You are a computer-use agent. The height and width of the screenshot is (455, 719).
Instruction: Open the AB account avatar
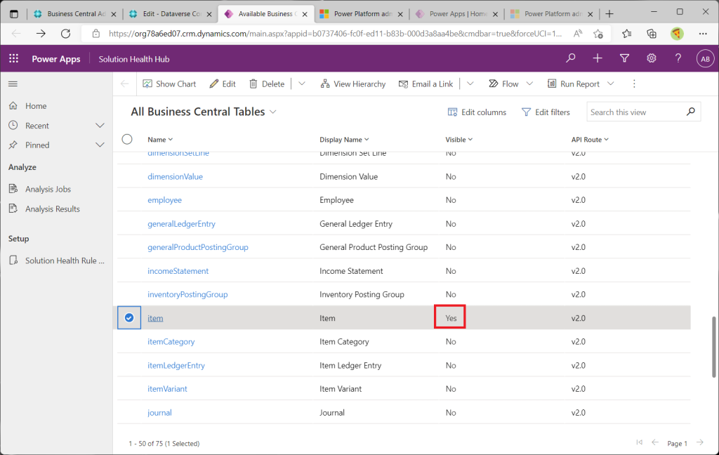[705, 59]
